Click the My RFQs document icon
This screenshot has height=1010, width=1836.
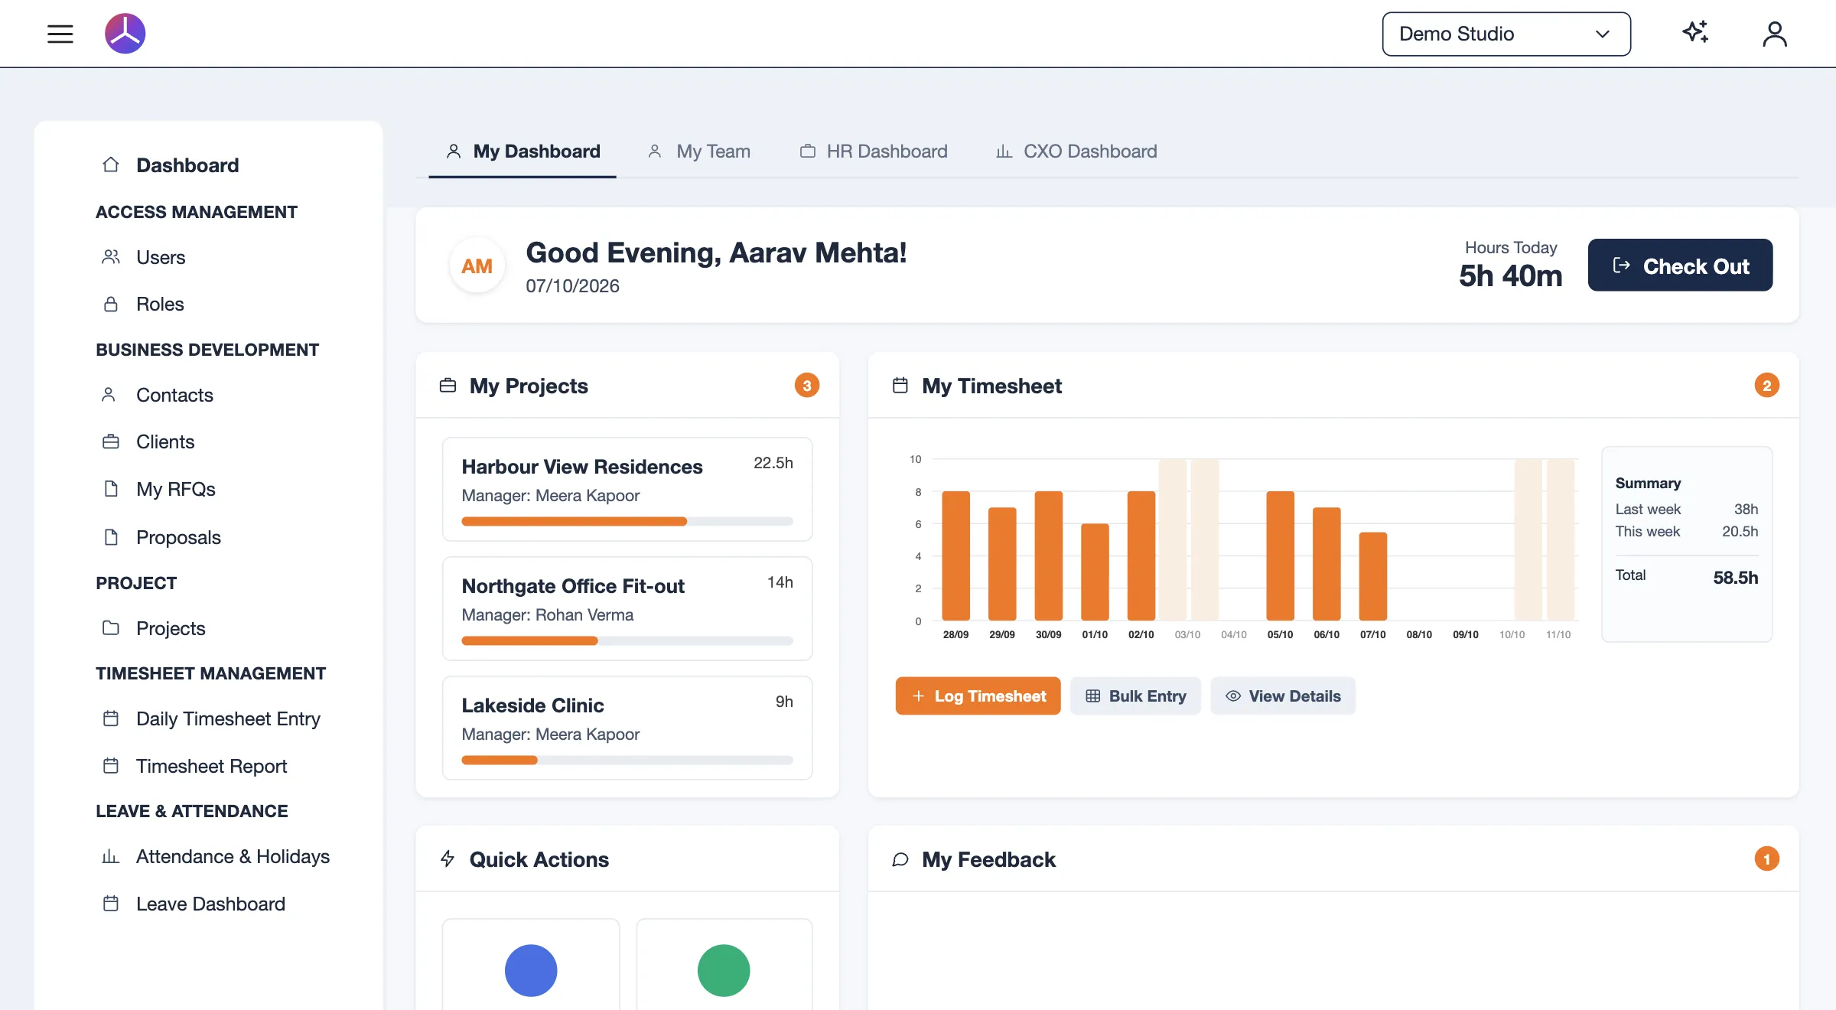tap(111, 489)
